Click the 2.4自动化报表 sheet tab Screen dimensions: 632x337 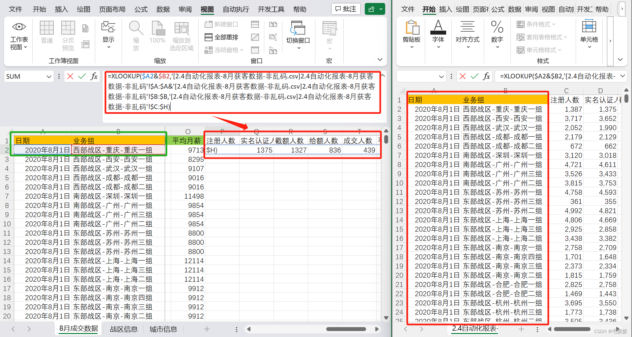(475, 328)
